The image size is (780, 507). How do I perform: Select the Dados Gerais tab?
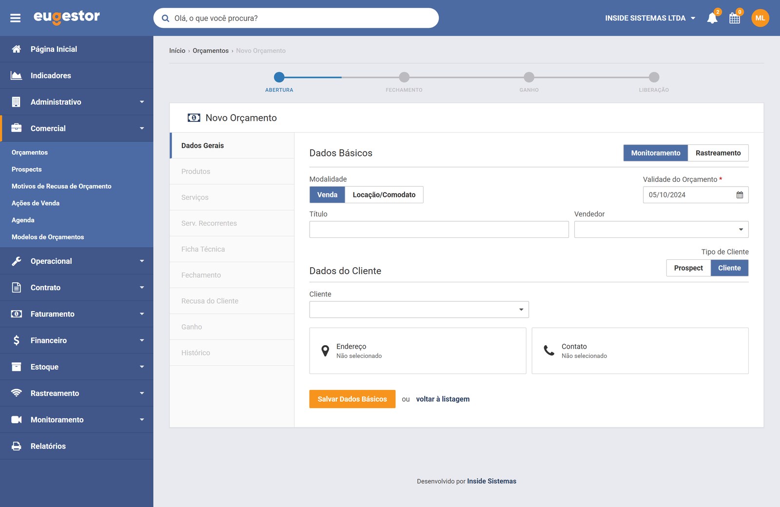tap(232, 145)
